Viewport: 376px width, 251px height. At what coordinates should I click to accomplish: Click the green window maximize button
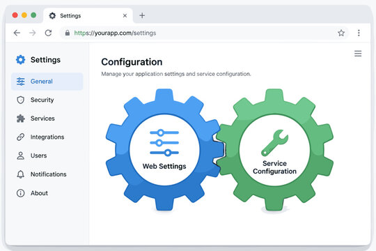coord(33,15)
